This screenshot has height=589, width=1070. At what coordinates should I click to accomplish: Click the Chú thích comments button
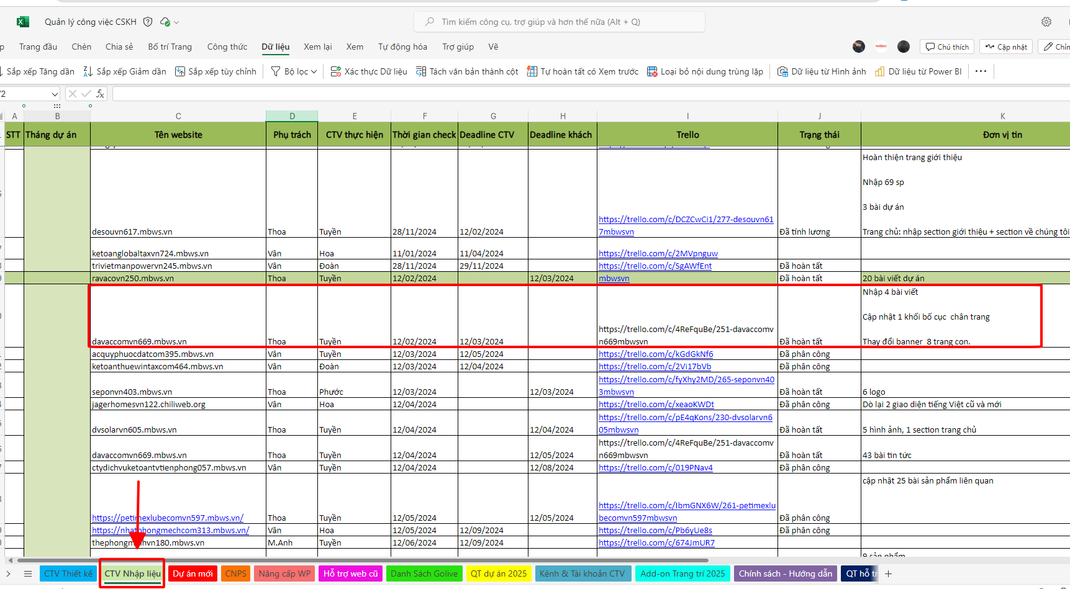(x=947, y=47)
